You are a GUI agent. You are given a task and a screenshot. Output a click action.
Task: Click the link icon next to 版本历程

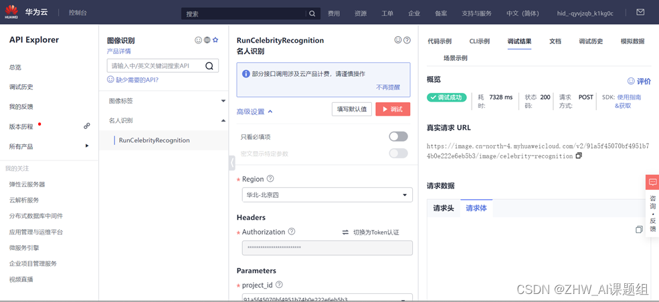click(87, 126)
